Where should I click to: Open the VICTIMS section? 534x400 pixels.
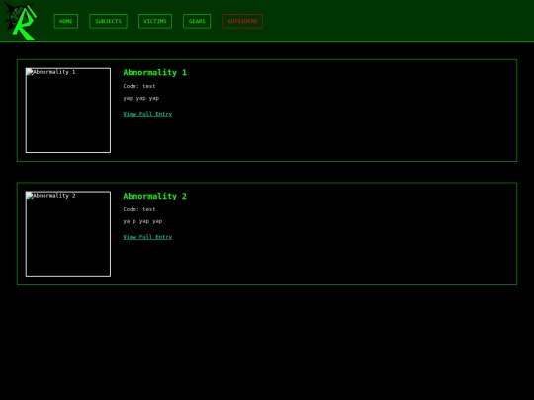pyautogui.click(x=155, y=21)
